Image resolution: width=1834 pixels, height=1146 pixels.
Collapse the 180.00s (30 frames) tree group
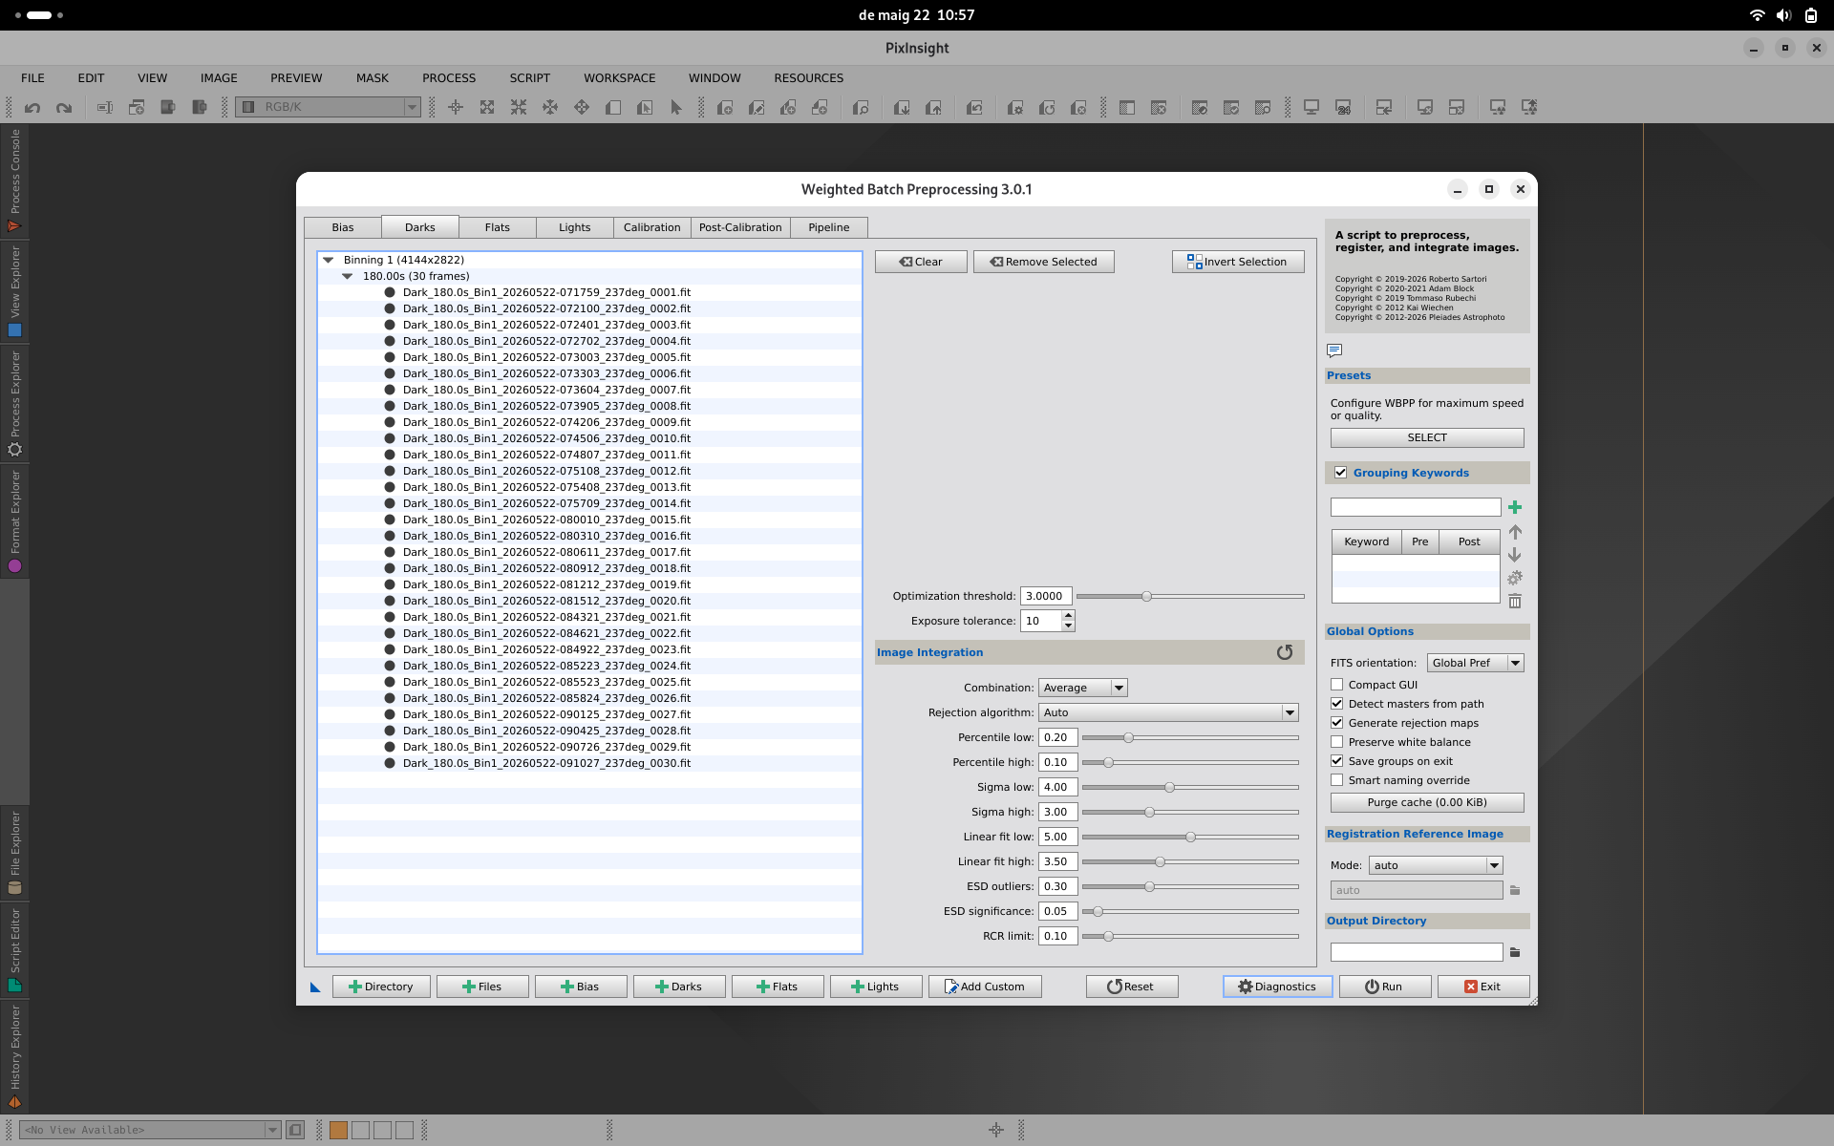(x=348, y=276)
